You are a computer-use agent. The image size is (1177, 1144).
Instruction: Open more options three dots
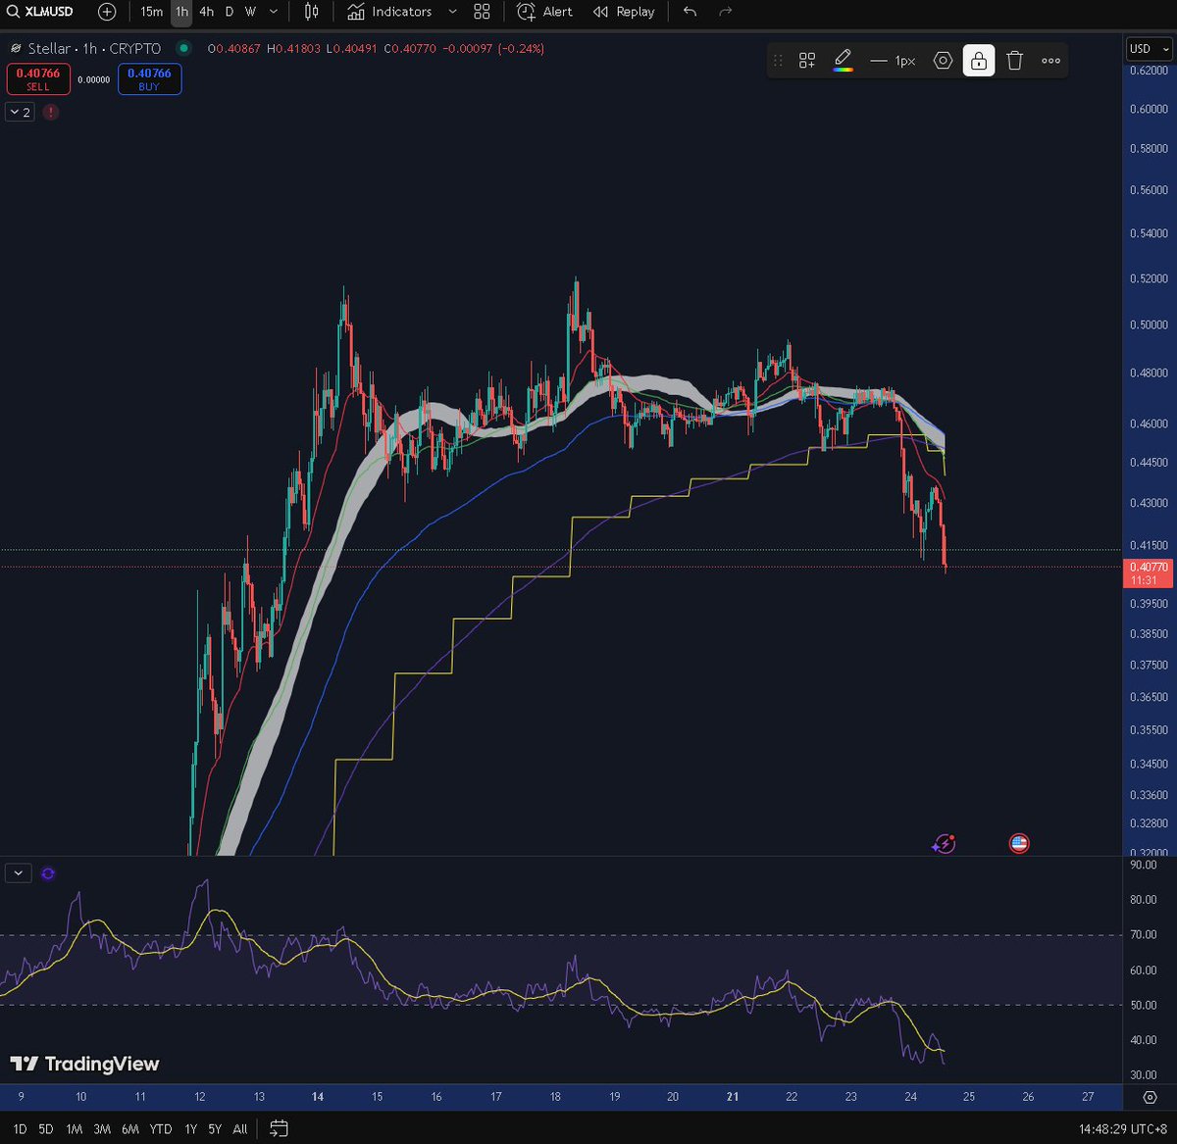click(x=1050, y=61)
